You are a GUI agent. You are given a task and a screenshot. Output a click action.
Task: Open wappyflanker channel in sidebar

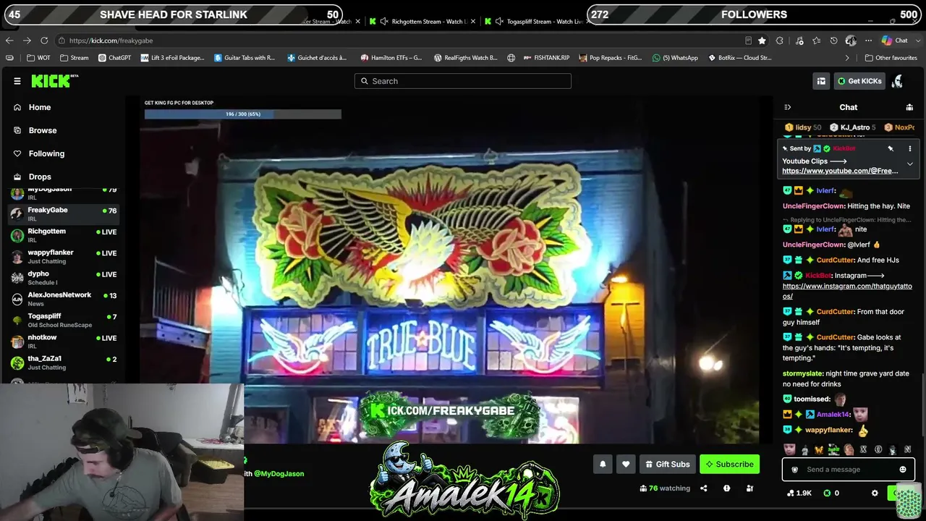point(64,256)
